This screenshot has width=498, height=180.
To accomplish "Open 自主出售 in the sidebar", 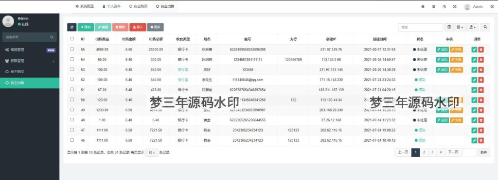I will coord(30,82).
